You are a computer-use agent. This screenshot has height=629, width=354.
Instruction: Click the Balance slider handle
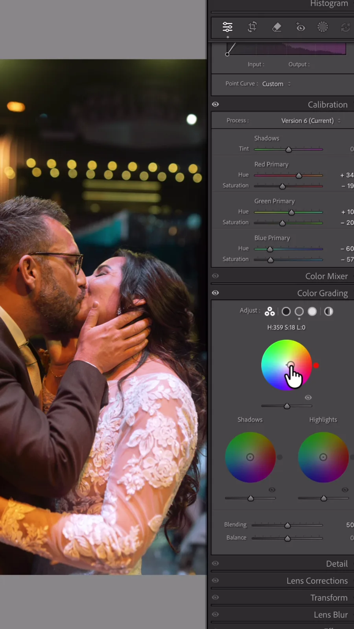288,538
